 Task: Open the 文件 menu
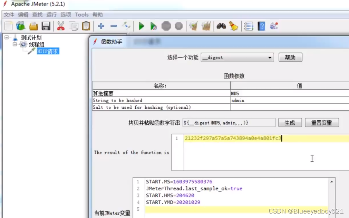coord(9,15)
